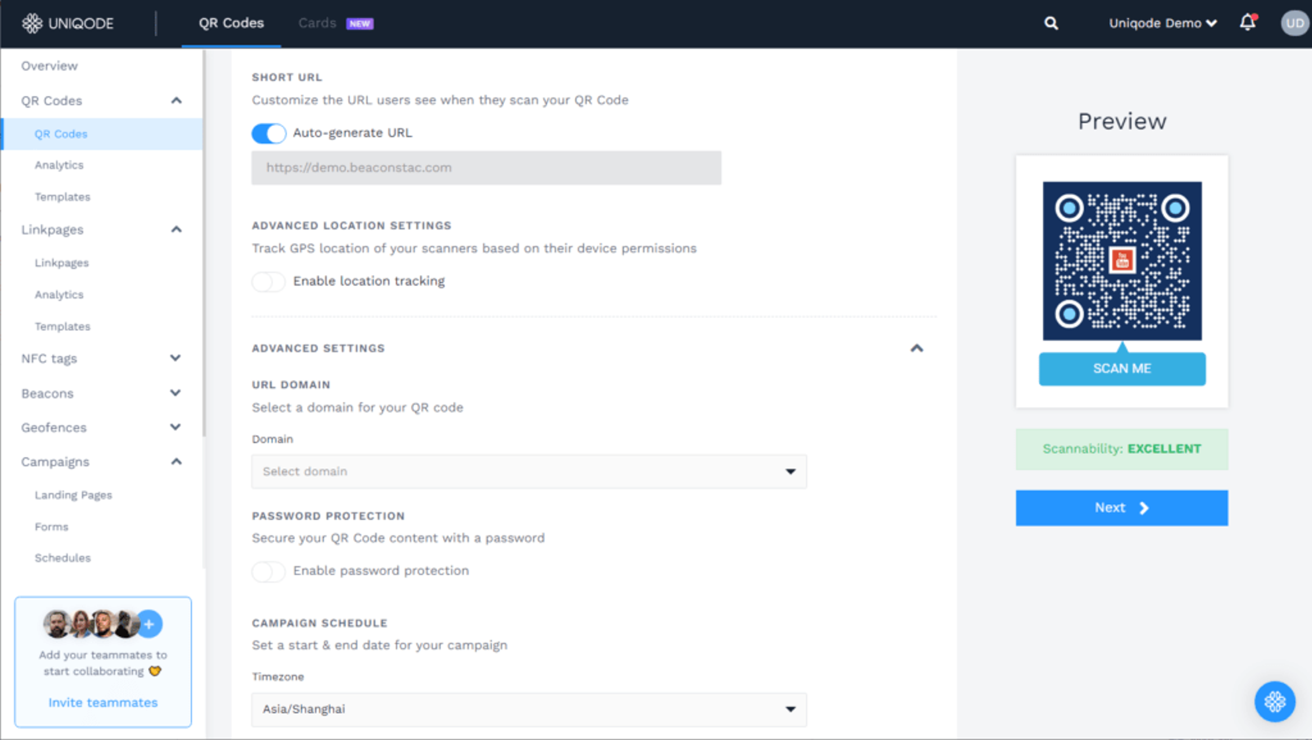
Task: Click the QR code preview image
Action: [1121, 261]
